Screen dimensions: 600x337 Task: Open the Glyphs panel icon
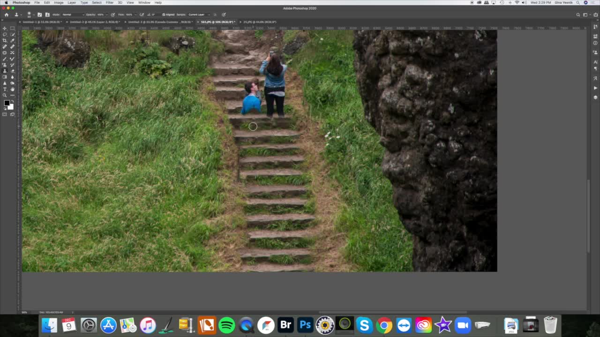click(x=595, y=78)
